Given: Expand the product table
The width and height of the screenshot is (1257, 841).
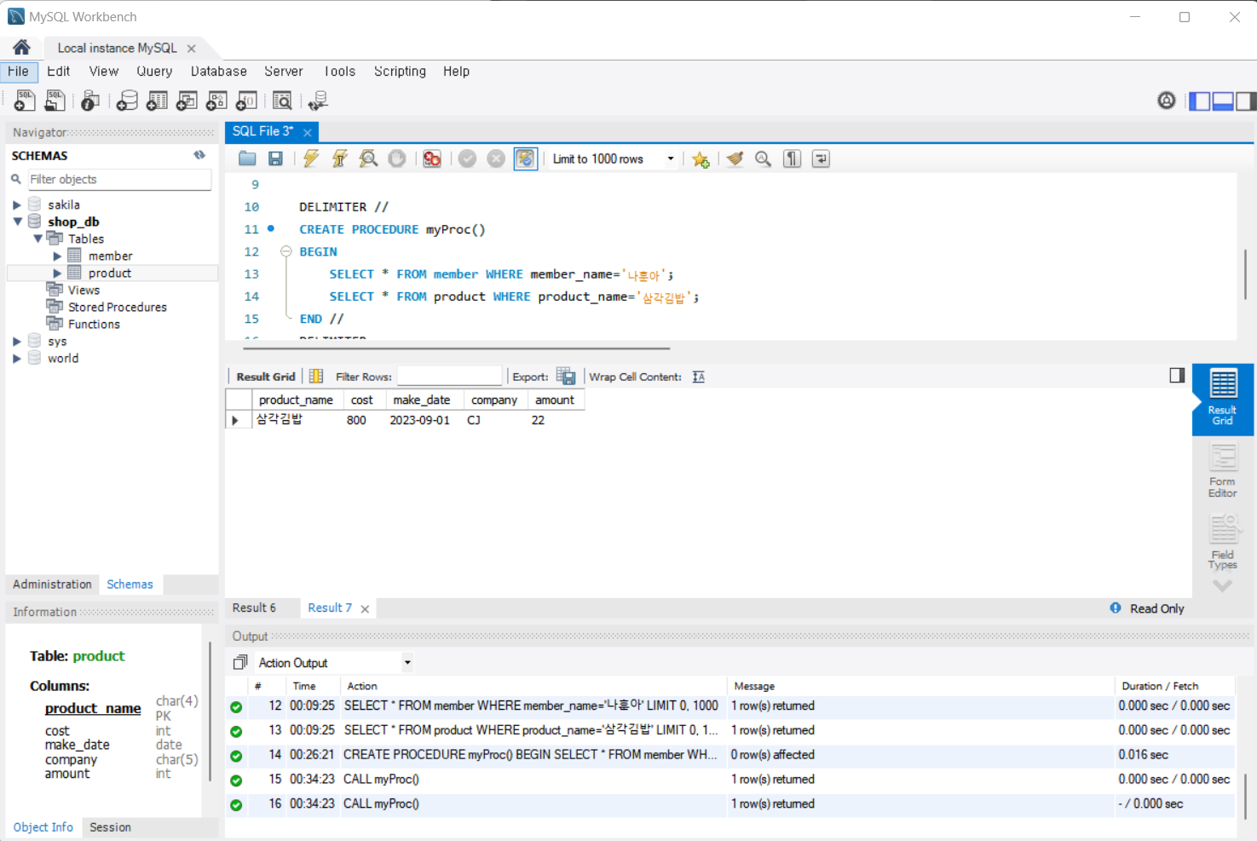Looking at the screenshot, I should tap(57, 273).
